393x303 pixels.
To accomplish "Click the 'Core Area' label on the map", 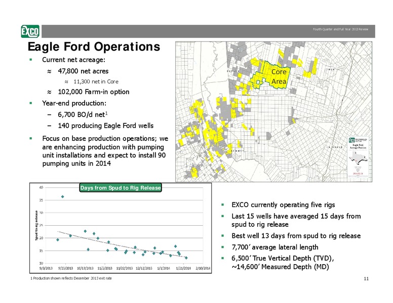I will point(279,76).
